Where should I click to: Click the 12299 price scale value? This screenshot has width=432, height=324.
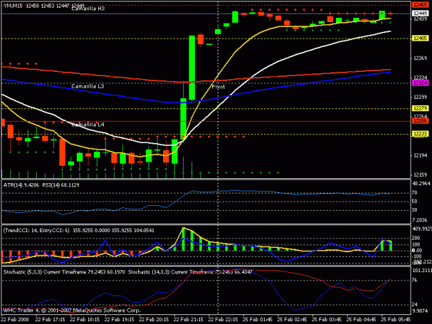click(x=420, y=97)
